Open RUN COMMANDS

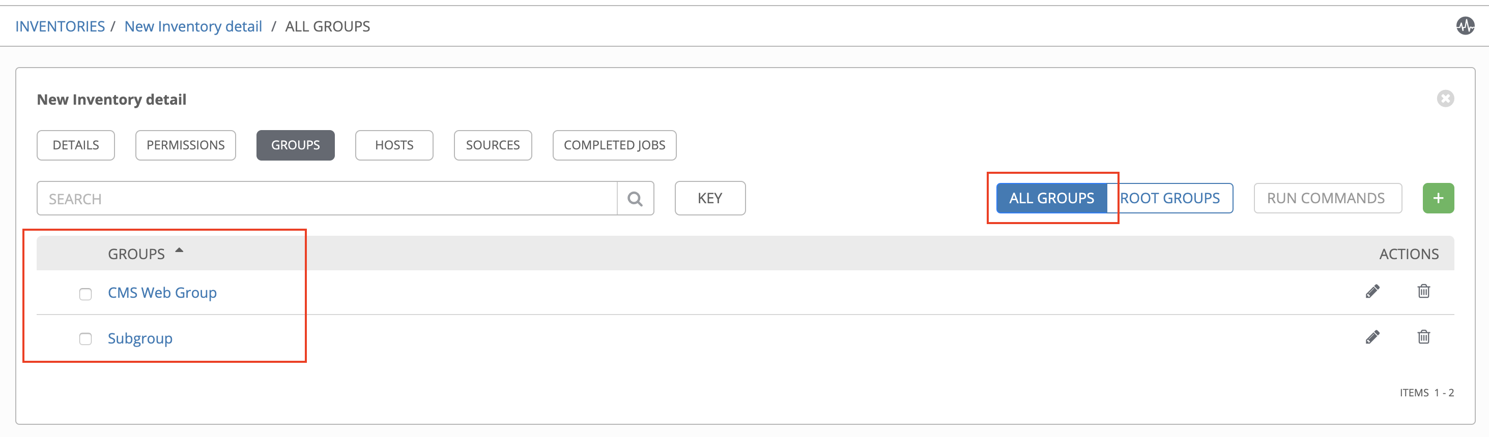click(x=1327, y=198)
